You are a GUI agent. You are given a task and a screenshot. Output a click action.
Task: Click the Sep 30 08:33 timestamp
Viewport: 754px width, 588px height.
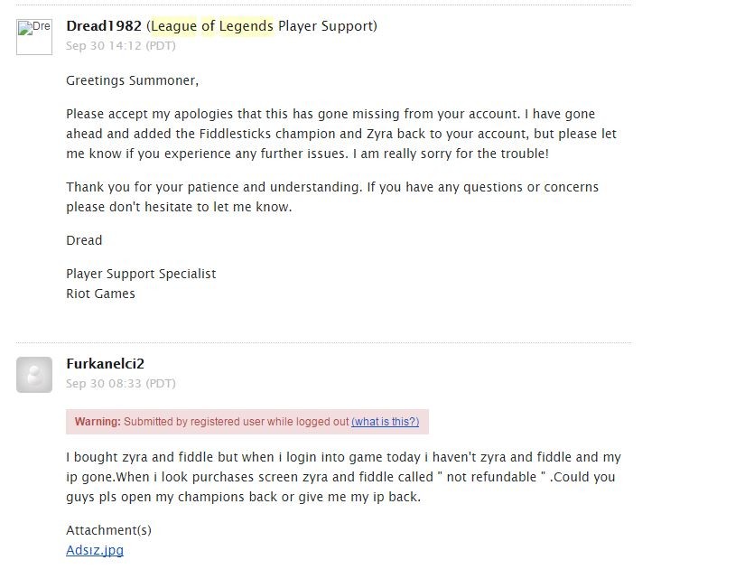[121, 384]
